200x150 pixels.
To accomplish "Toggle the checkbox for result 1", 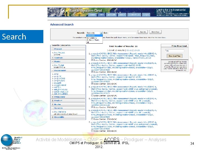I will [x=92, y=60].
